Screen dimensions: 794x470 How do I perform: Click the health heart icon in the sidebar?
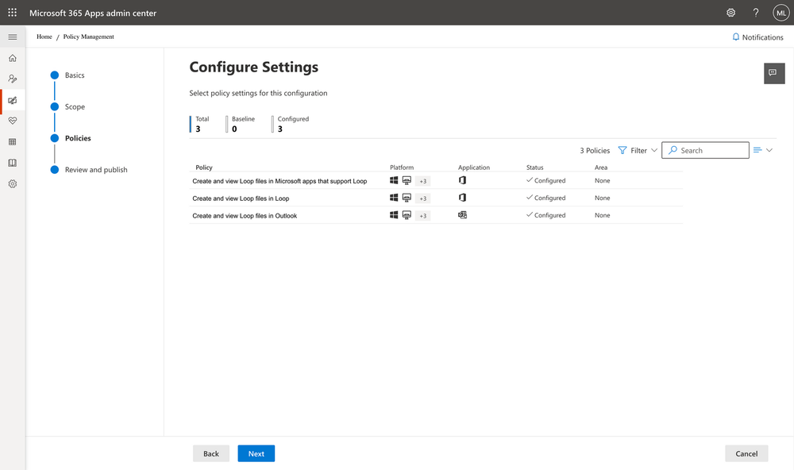(12, 121)
